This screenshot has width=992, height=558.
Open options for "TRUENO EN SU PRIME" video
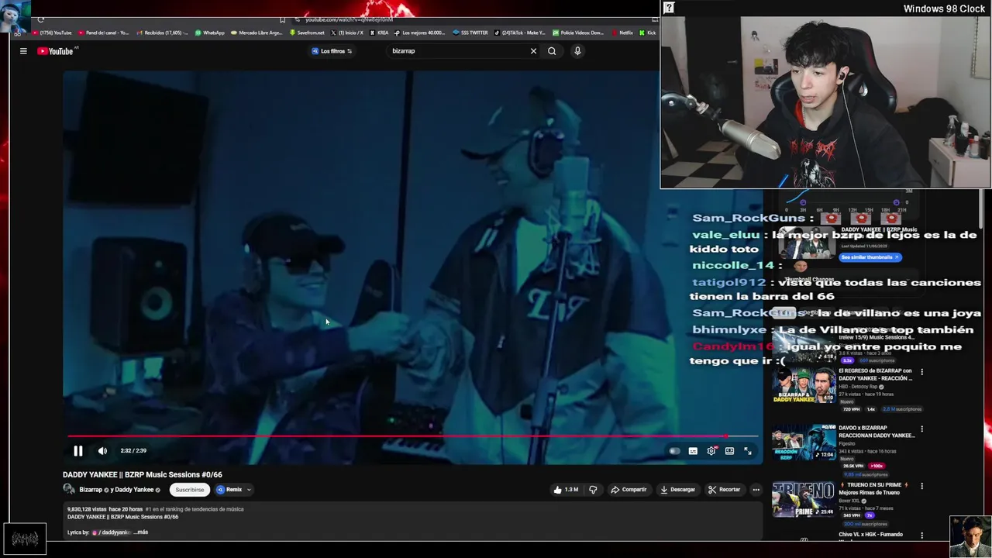tap(921, 486)
